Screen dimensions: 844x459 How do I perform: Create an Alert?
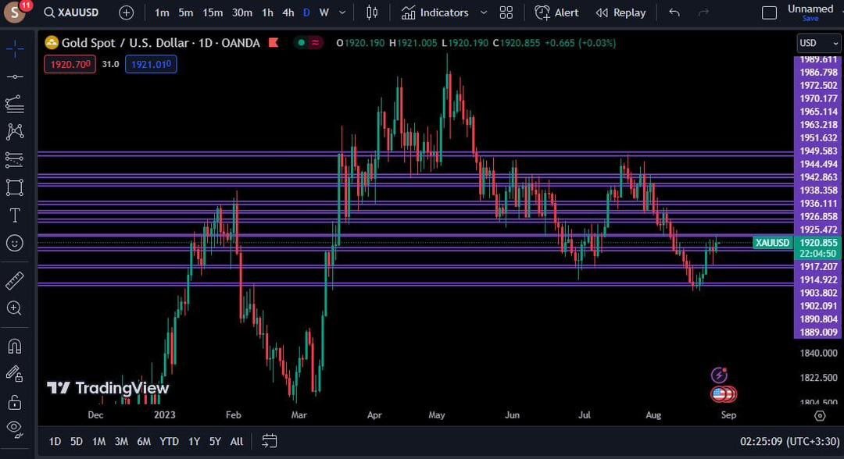click(556, 12)
